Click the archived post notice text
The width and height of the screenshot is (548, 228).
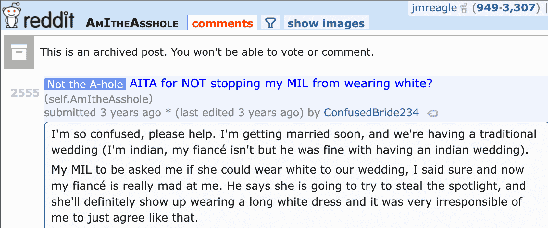tap(207, 52)
